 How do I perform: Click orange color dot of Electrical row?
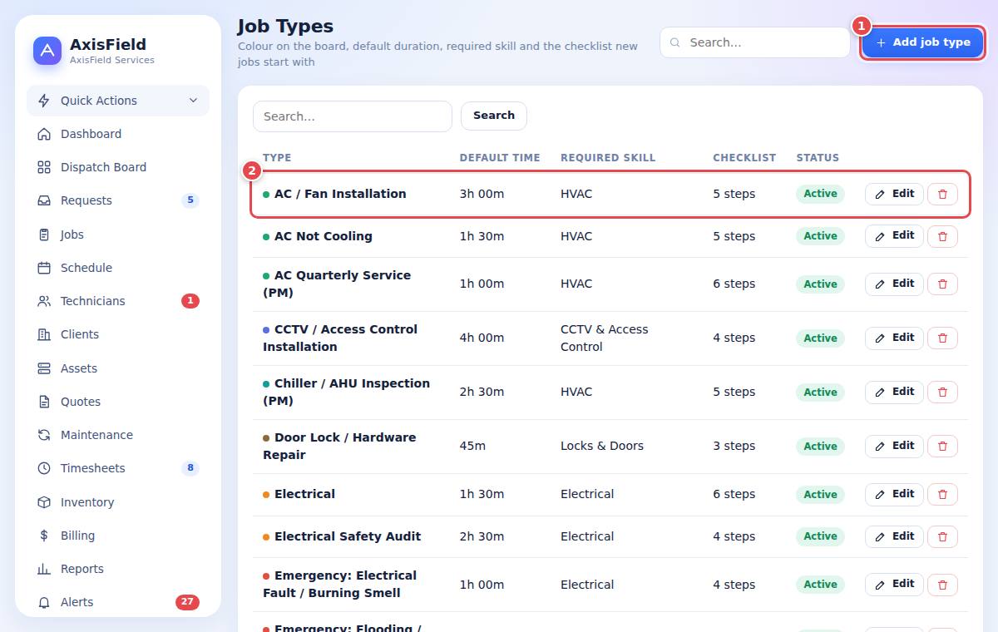click(x=266, y=495)
